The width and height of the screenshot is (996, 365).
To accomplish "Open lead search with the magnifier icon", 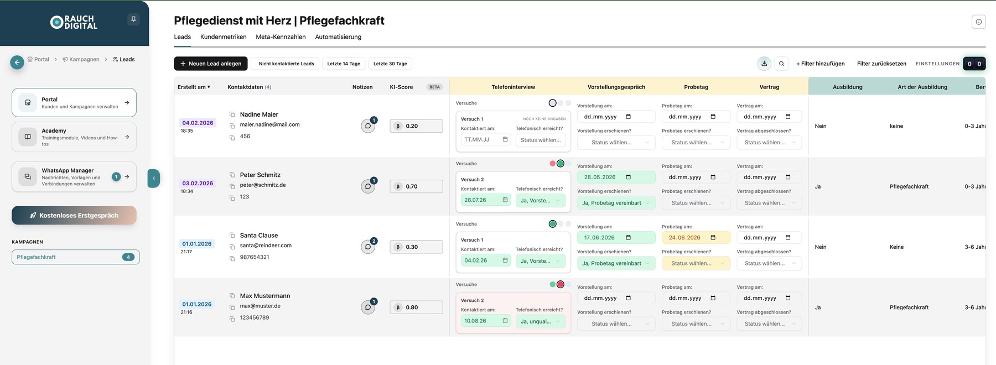I will coord(781,64).
